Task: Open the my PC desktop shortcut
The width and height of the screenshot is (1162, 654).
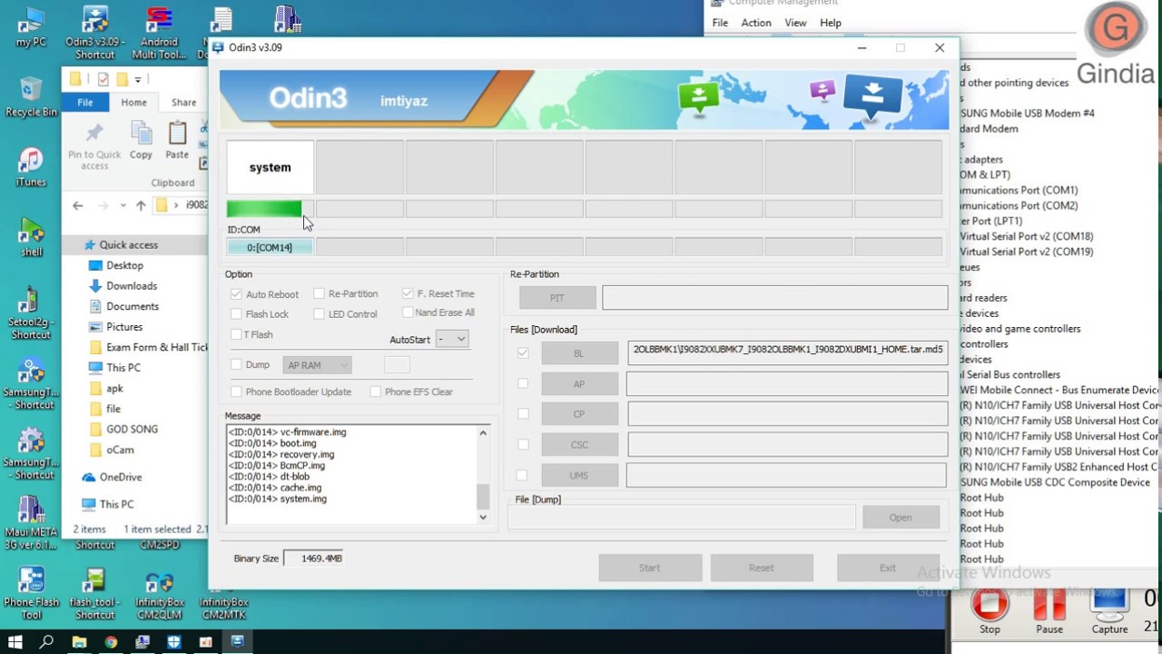Action: [31, 27]
